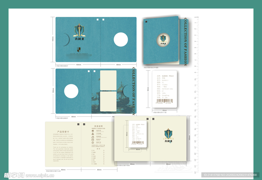Click the small sticker tag placed on the inner-page back
The width and height of the screenshot is (262, 180).
pos(138,134)
